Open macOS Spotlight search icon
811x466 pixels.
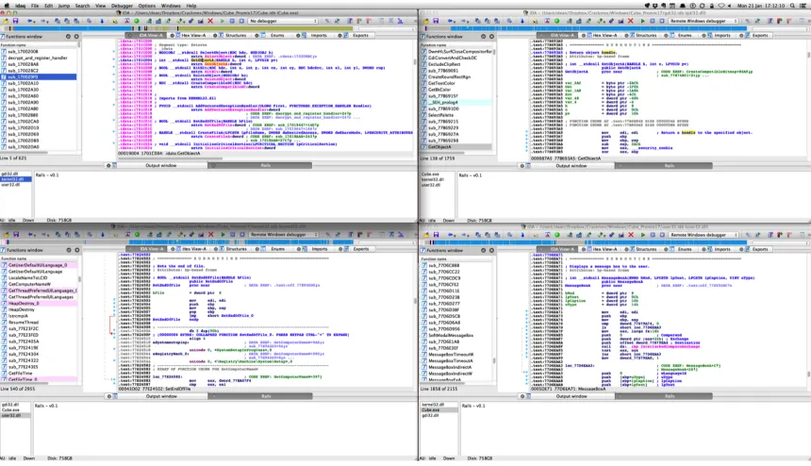792,6
